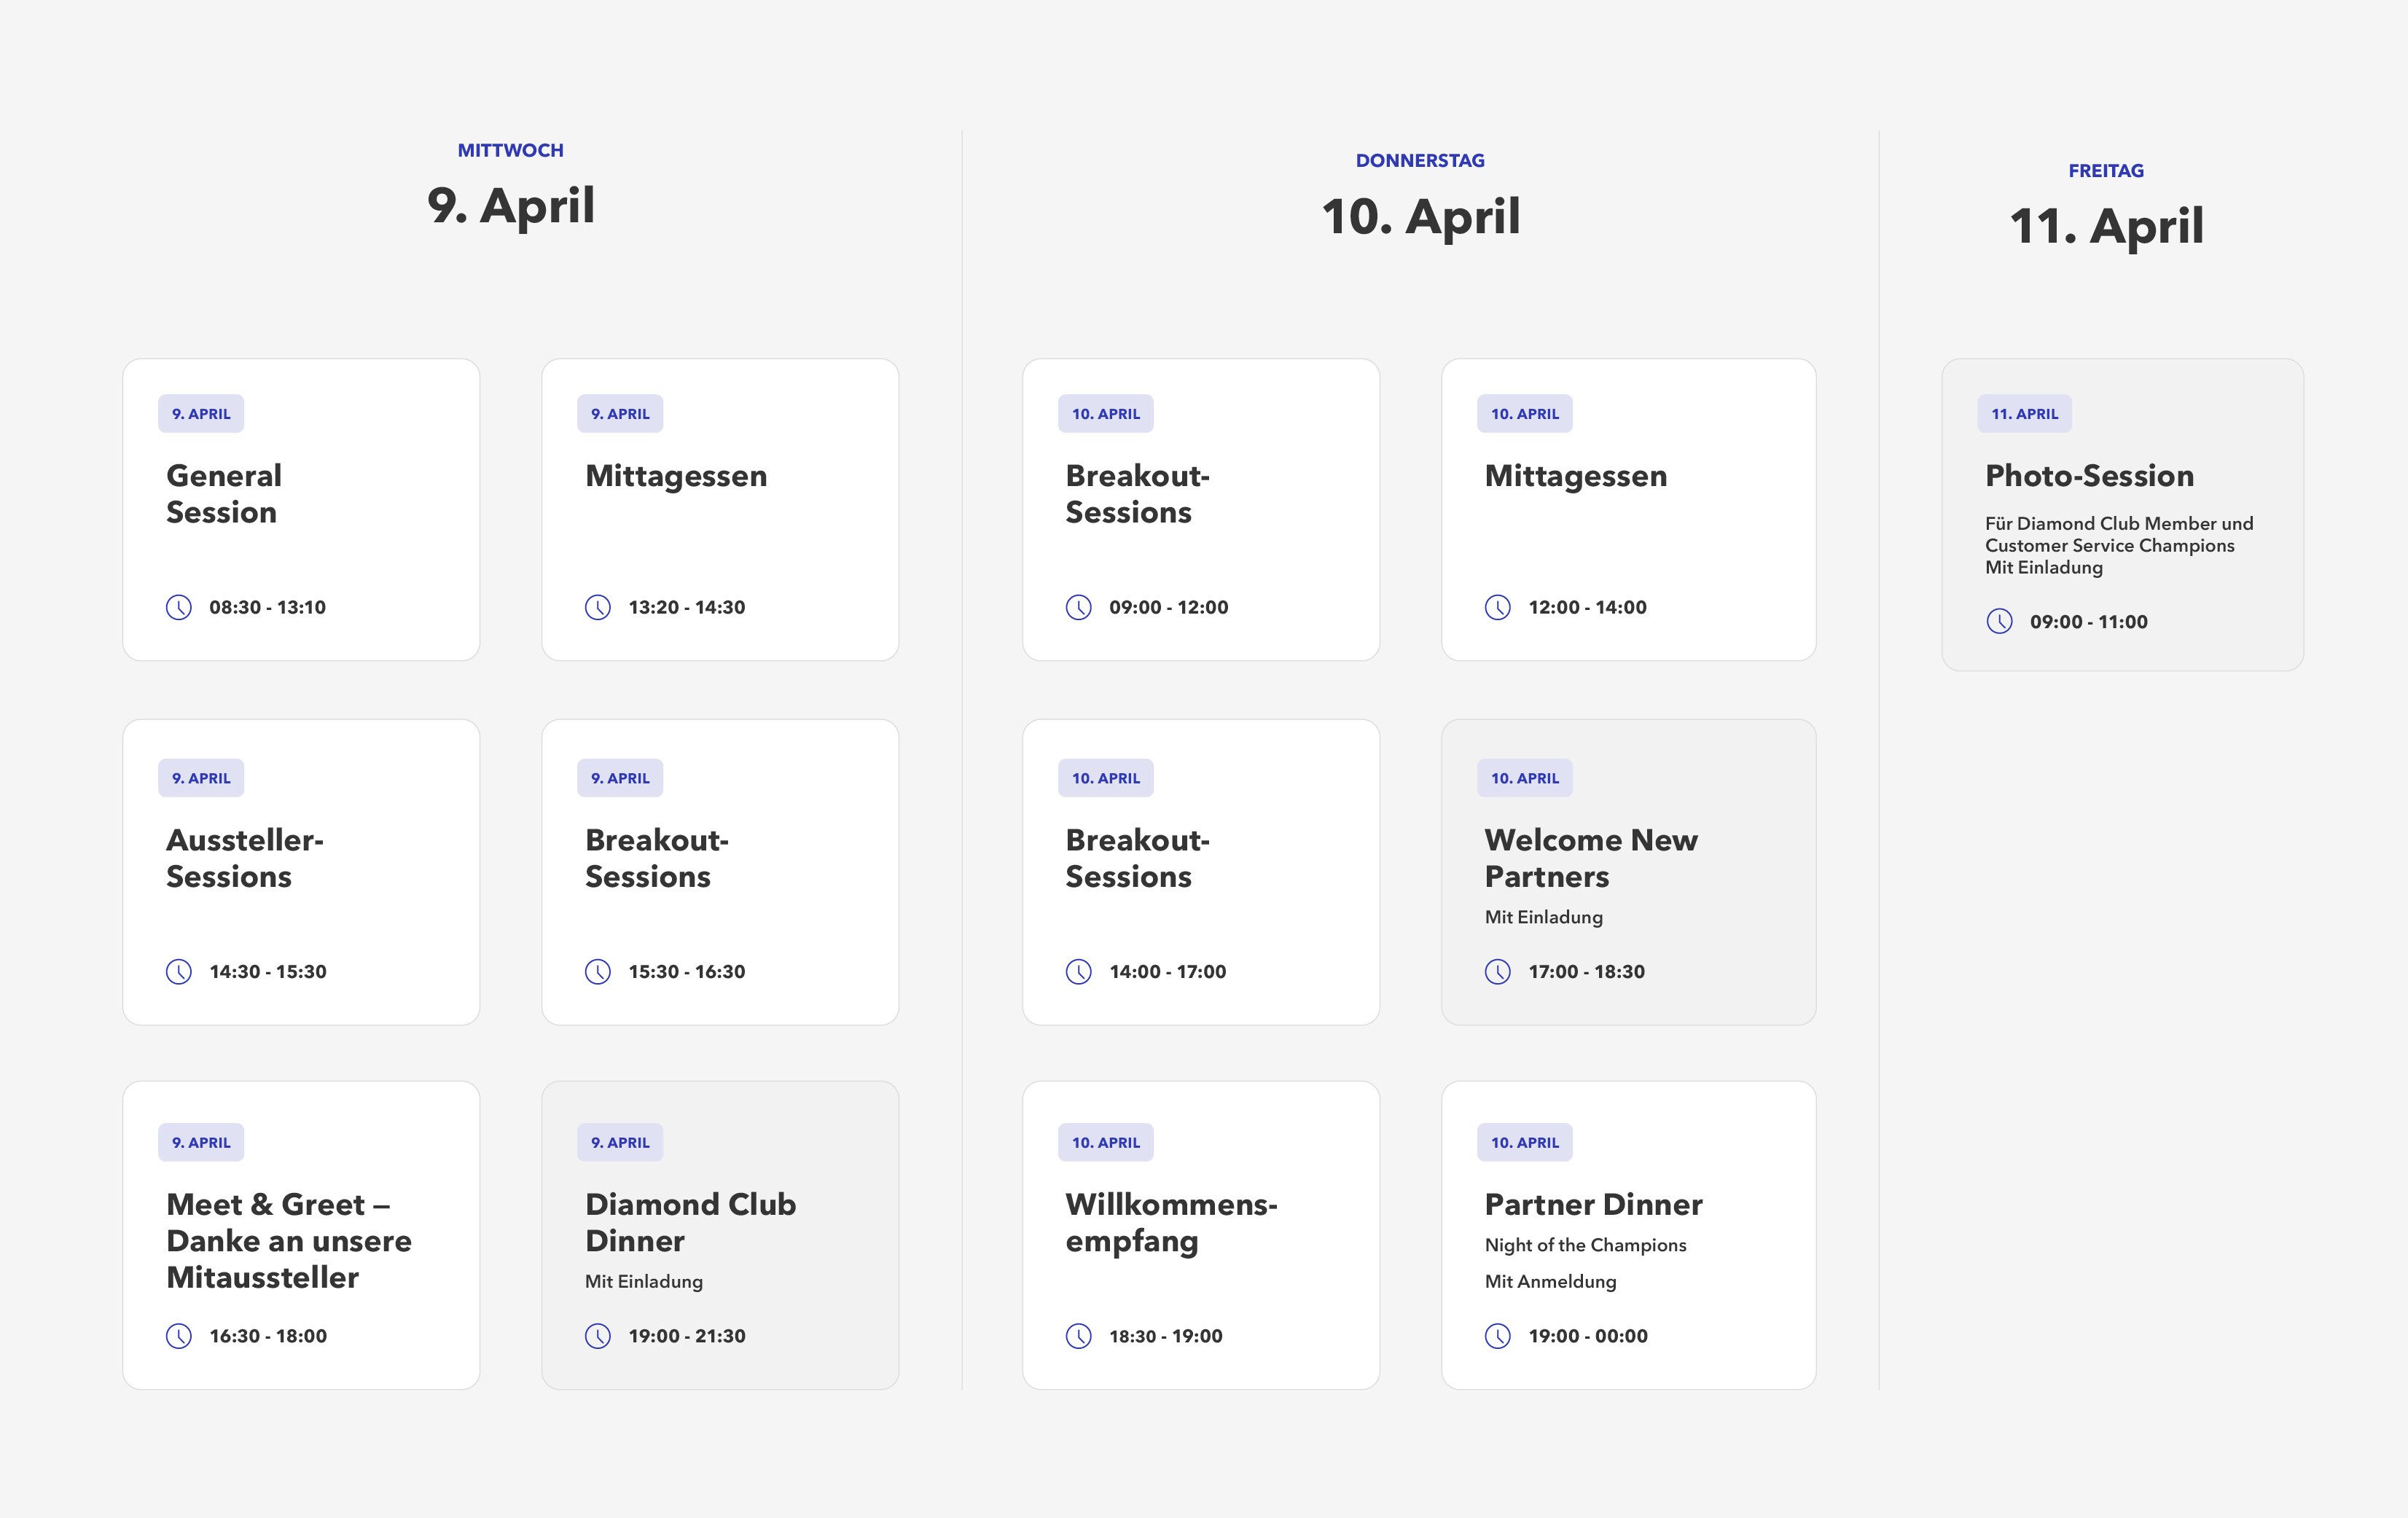Image resolution: width=2408 pixels, height=1518 pixels.
Task: Open the General Session title
Action: pyautogui.click(x=224, y=494)
